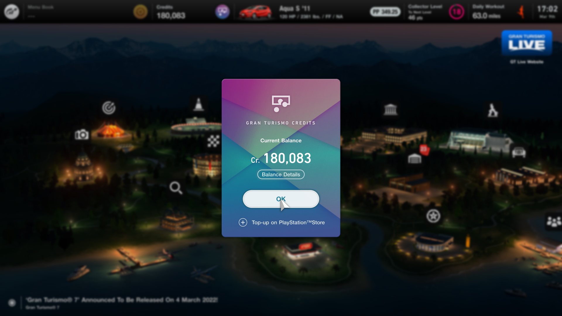Screen dimensions: 562x316
Task: Open the Missions target icon
Action: [x=109, y=108]
